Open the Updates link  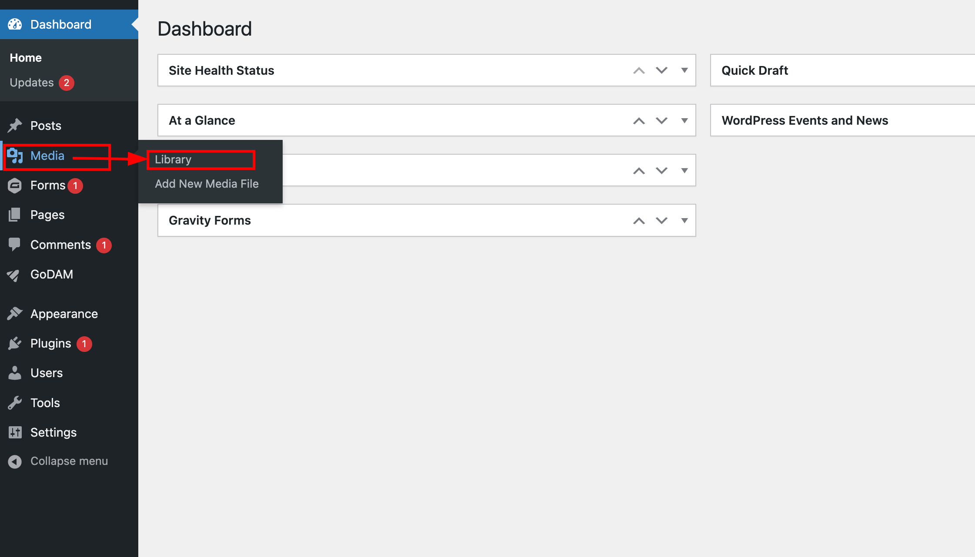tap(32, 83)
